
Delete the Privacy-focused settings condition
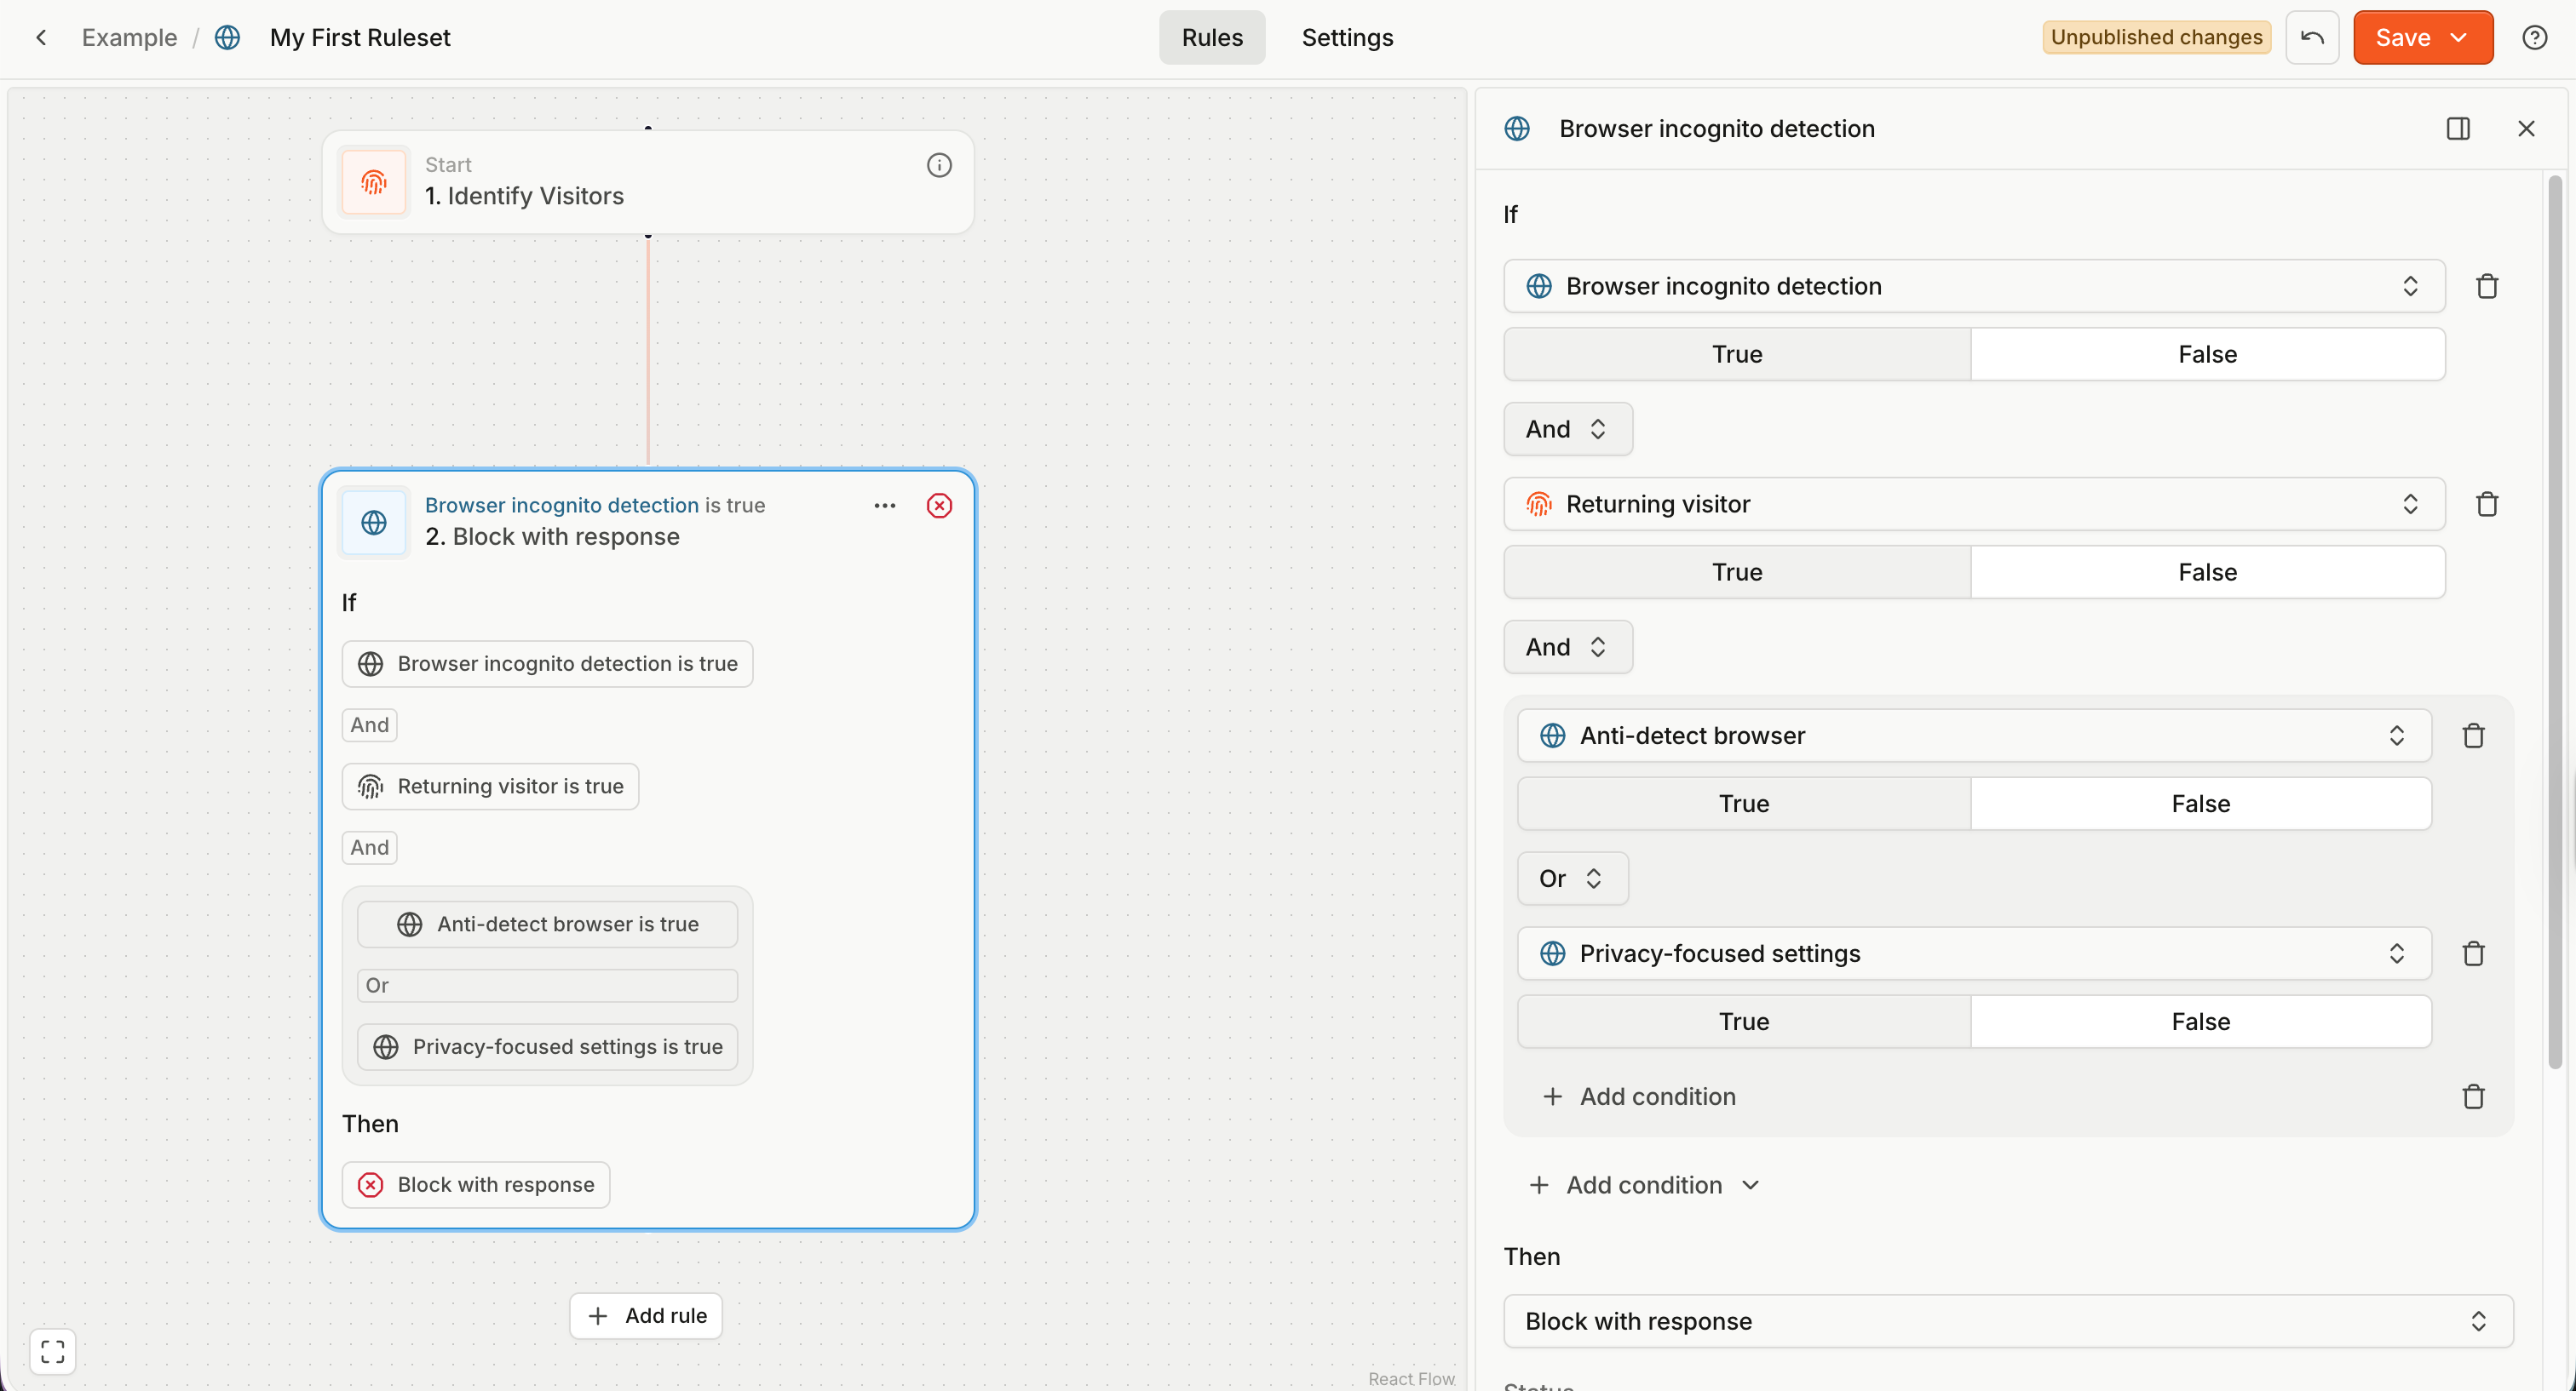click(x=2473, y=953)
